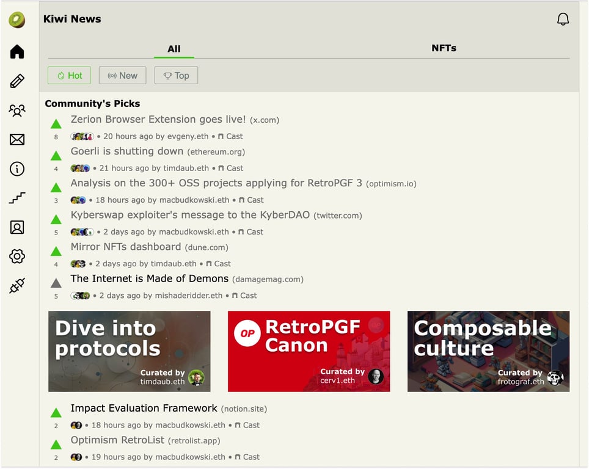Open the Submit pencil icon in sidebar
Image resolution: width=589 pixels, height=469 pixels.
17,81
